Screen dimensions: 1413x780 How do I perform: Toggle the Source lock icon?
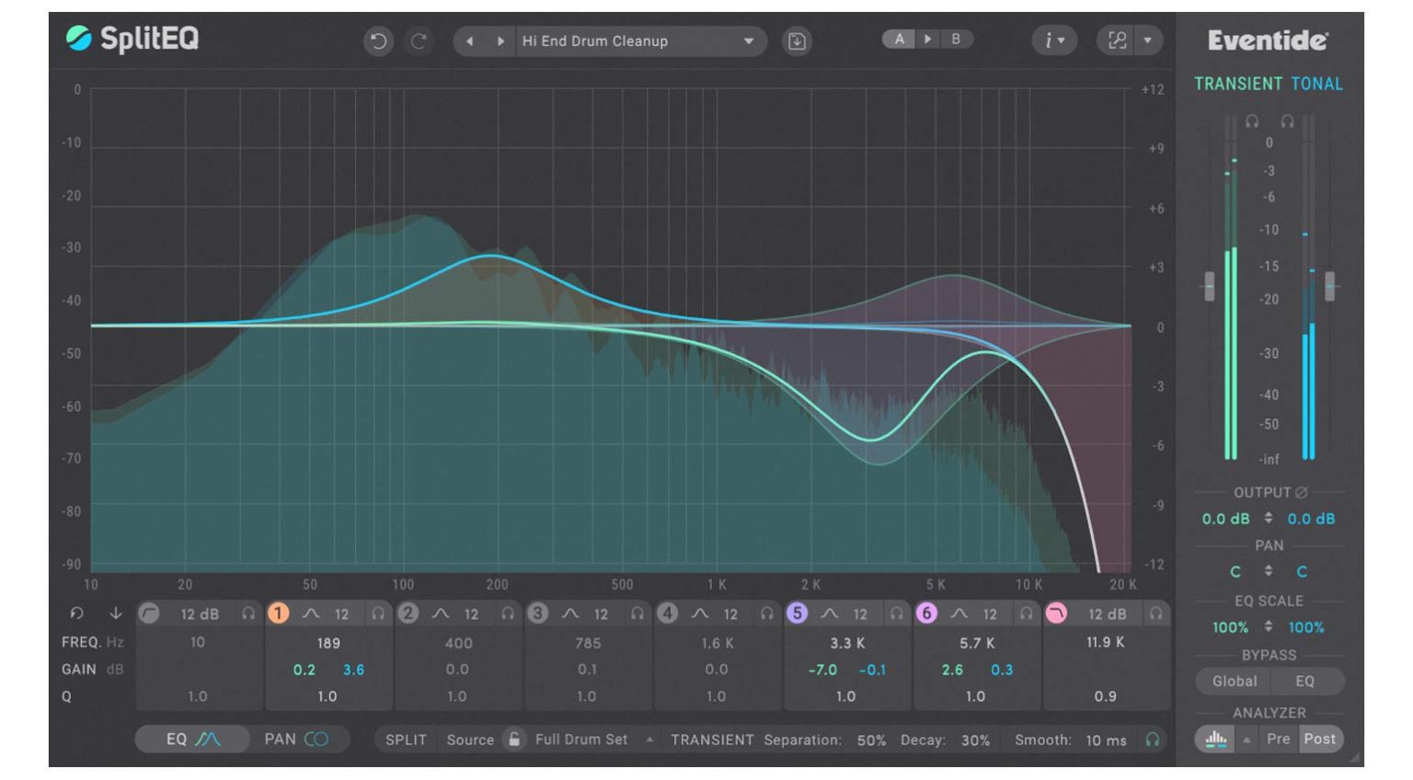515,739
